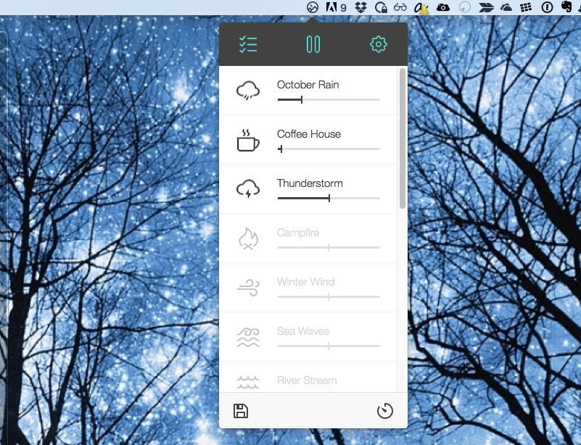The height and width of the screenshot is (445, 581).
Task: Open settings via the gear icon
Action: [x=379, y=44]
